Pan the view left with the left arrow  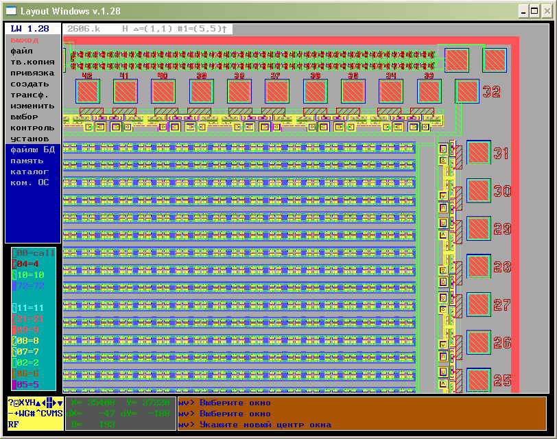pyautogui.click(x=44, y=403)
